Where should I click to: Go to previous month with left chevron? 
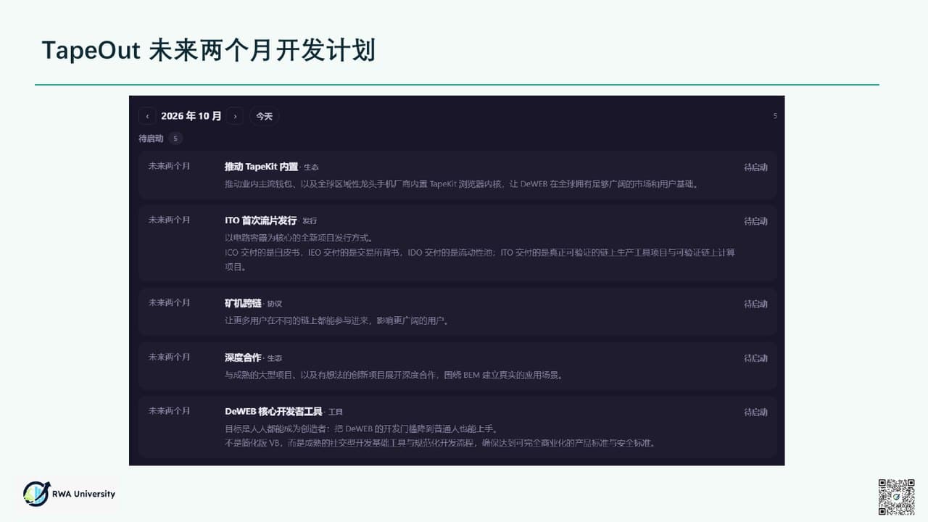coord(147,116)
